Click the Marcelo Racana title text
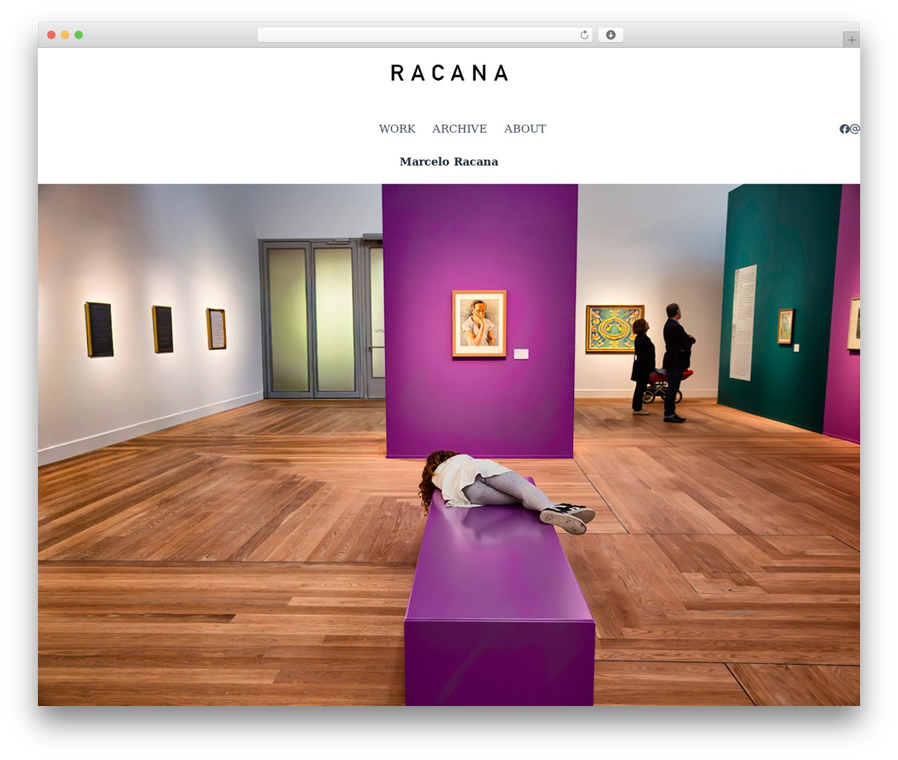Viewport: 898px width, 760px height. point(449,162)
